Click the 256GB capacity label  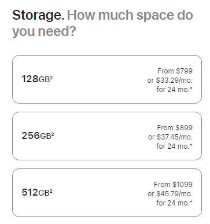point(38,135)
